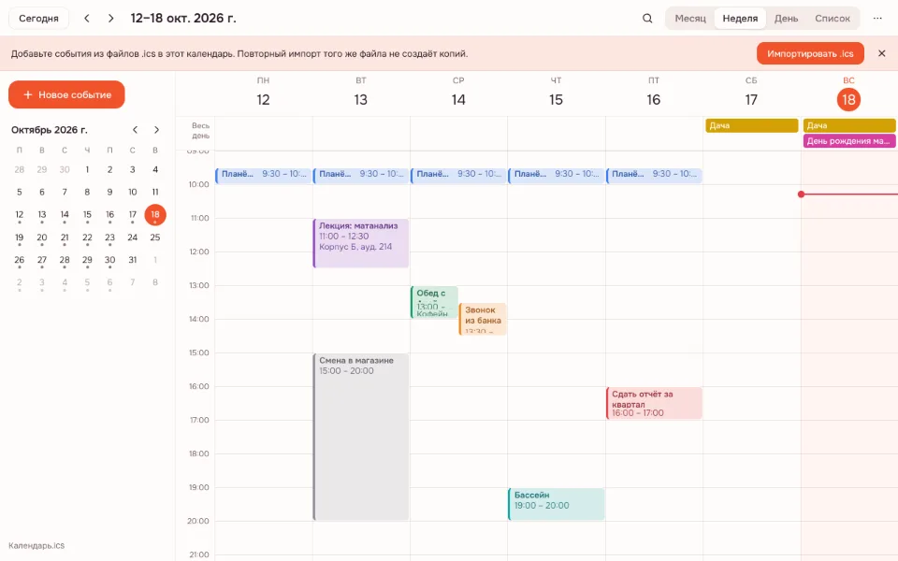Open the Планёрка event on Monday 12
This screenshot has height=561, width=898.
point(264,175)
